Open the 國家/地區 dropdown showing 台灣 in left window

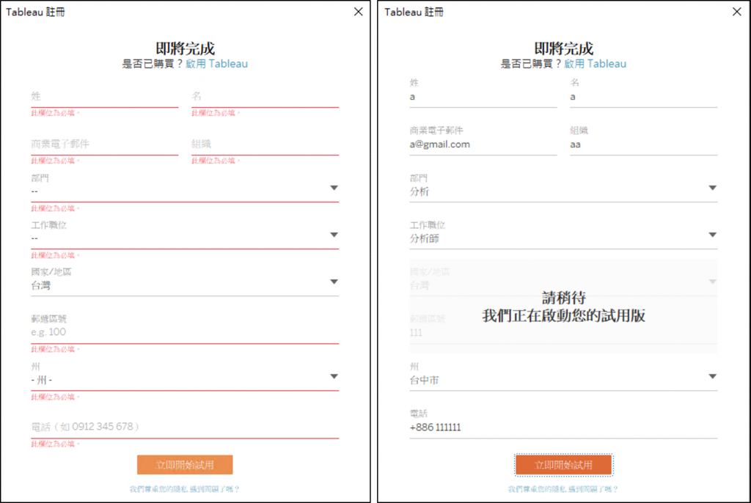tap(185, 282)
